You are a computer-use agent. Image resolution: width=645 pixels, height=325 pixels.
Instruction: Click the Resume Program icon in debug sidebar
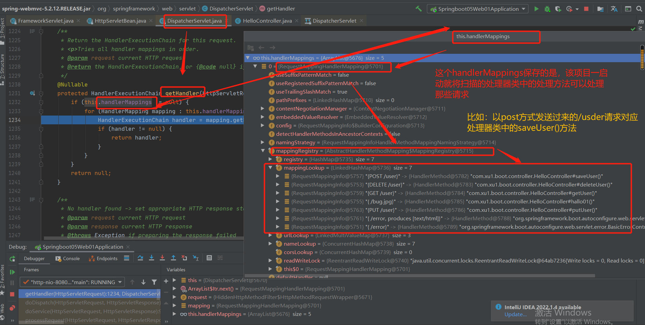coord(12,272)
